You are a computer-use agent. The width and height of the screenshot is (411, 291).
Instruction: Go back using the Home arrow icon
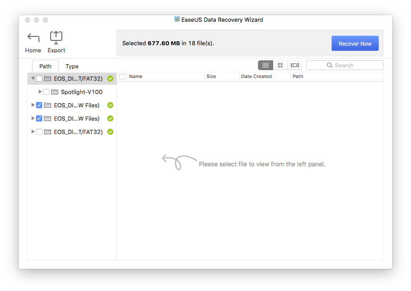click(33, 38)
